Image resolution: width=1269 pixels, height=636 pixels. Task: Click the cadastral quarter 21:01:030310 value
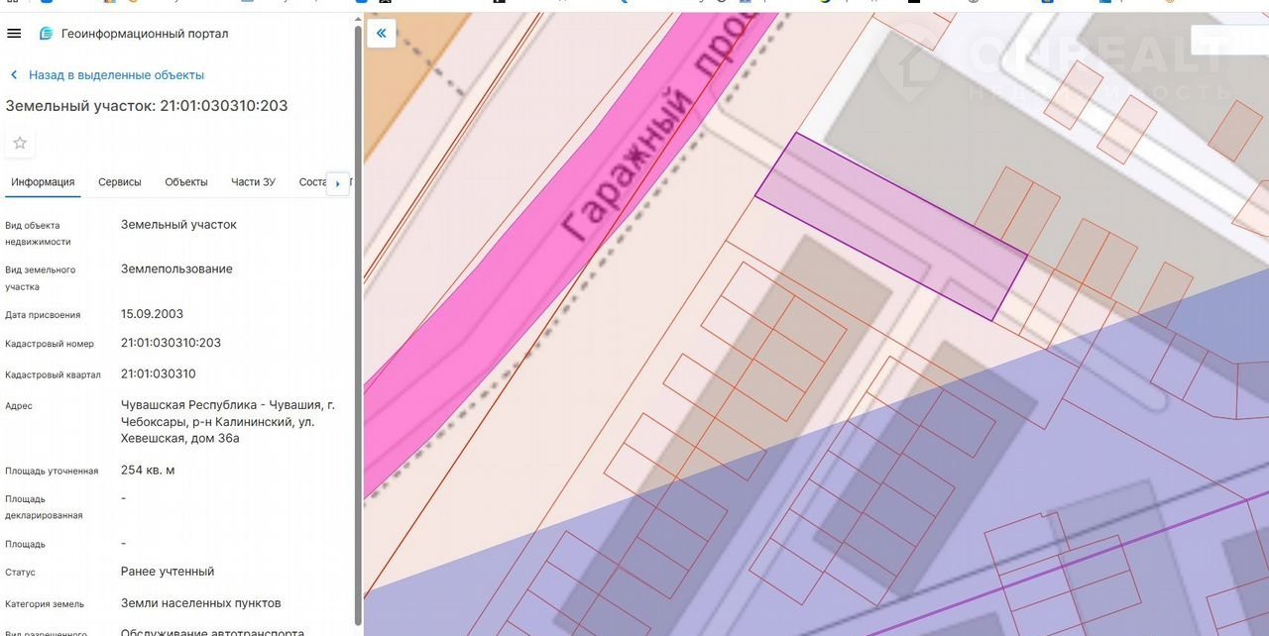pos(159,373)
